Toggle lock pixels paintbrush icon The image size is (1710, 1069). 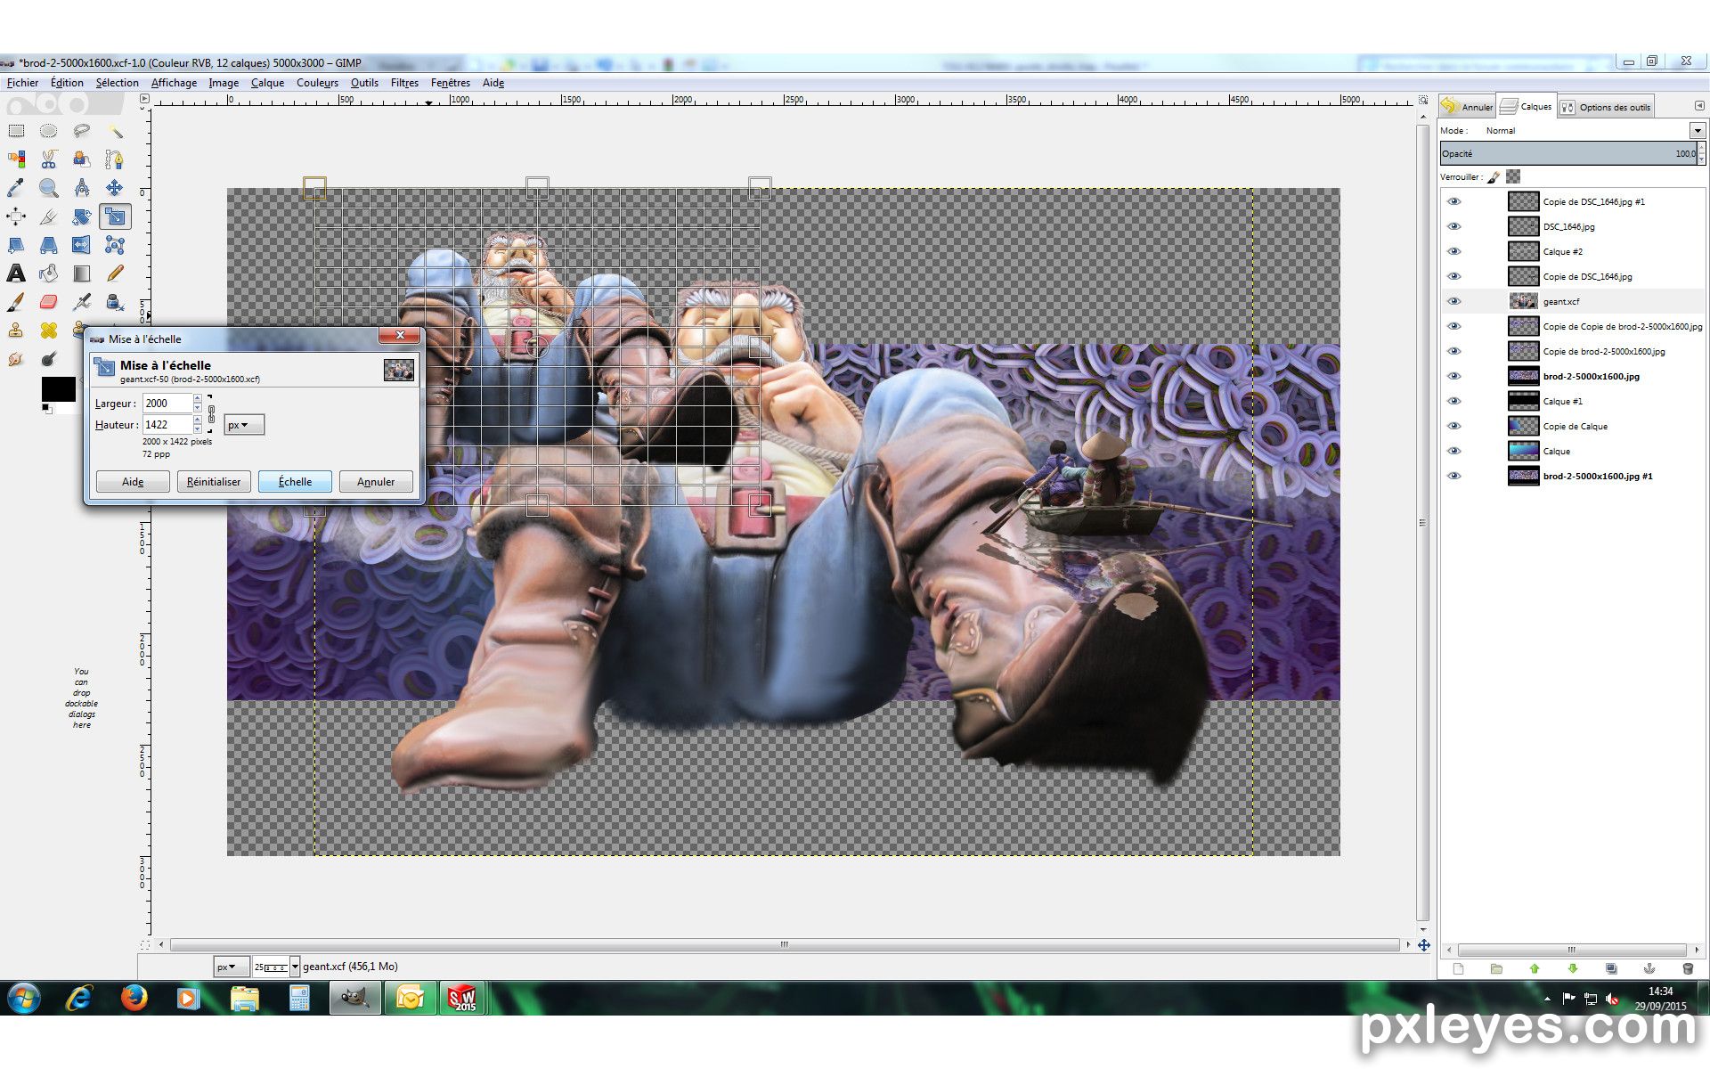tap(1494, 177)
